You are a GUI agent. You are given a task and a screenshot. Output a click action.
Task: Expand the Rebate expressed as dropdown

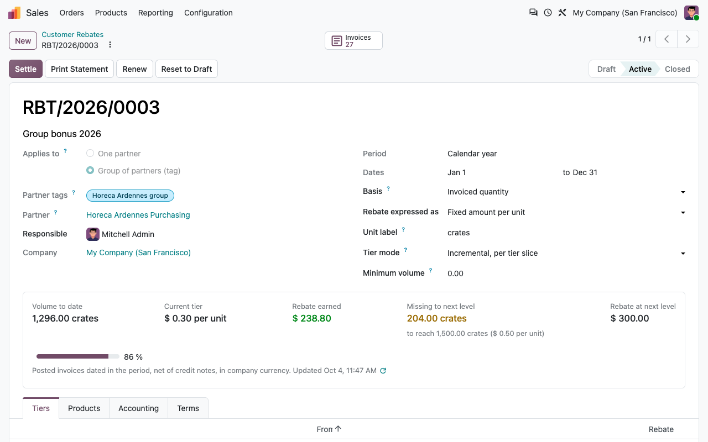pos(566,212)
